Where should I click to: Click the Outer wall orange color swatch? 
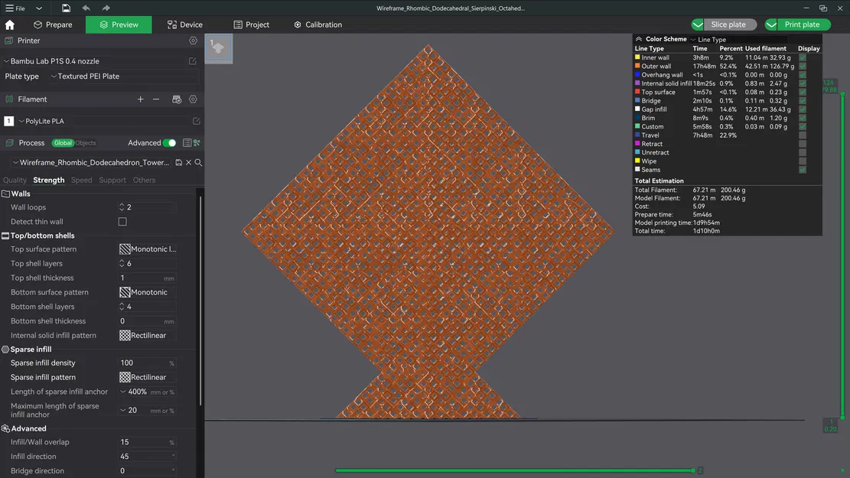[637, 66]
